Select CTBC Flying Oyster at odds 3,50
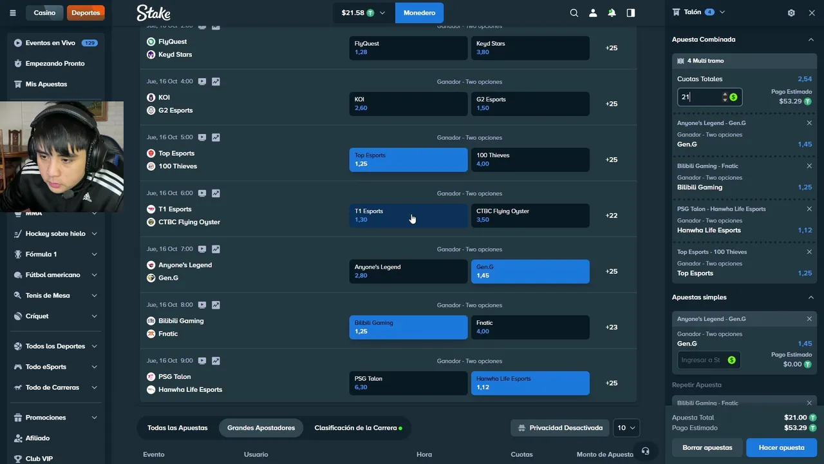 point(530,215)
